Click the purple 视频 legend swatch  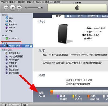[x=58, y=96]
